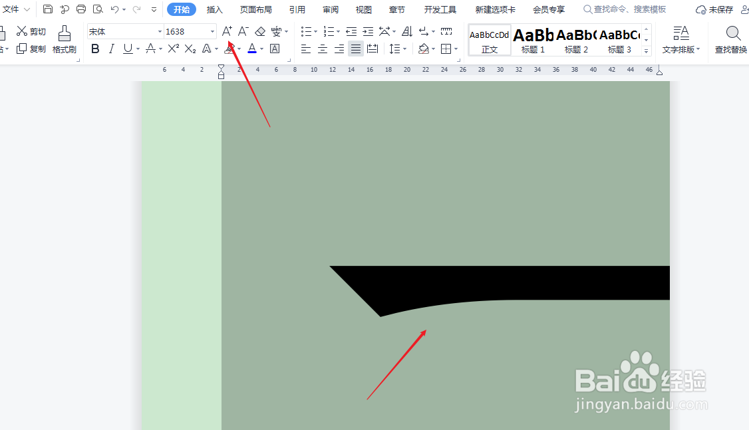Toggle Underline formatting

[x=128, y=49]
